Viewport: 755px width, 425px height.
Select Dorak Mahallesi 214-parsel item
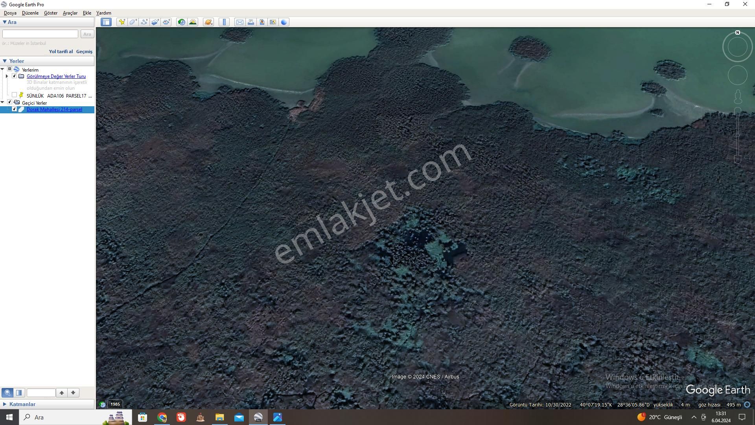coord(54,109)
